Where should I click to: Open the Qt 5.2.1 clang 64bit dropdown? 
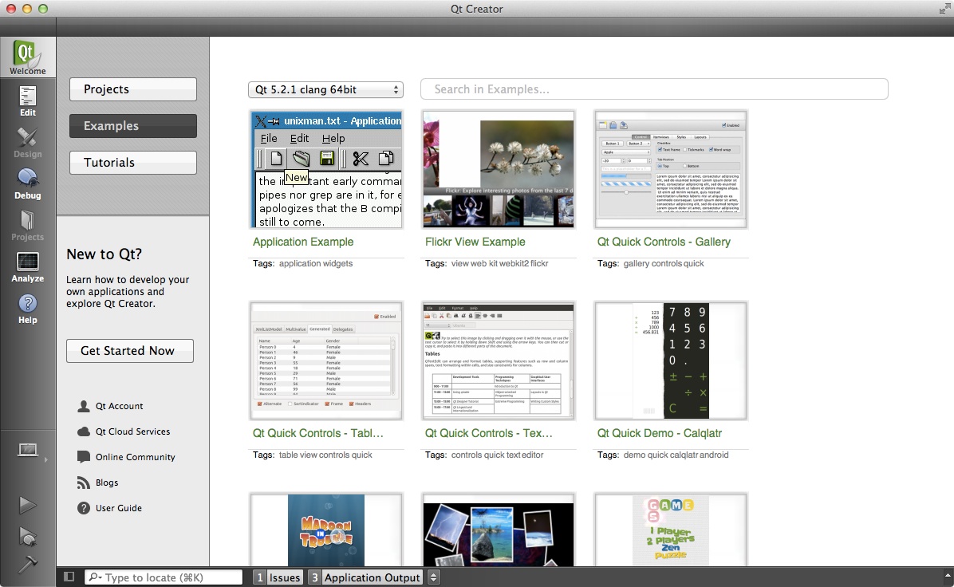325,89
